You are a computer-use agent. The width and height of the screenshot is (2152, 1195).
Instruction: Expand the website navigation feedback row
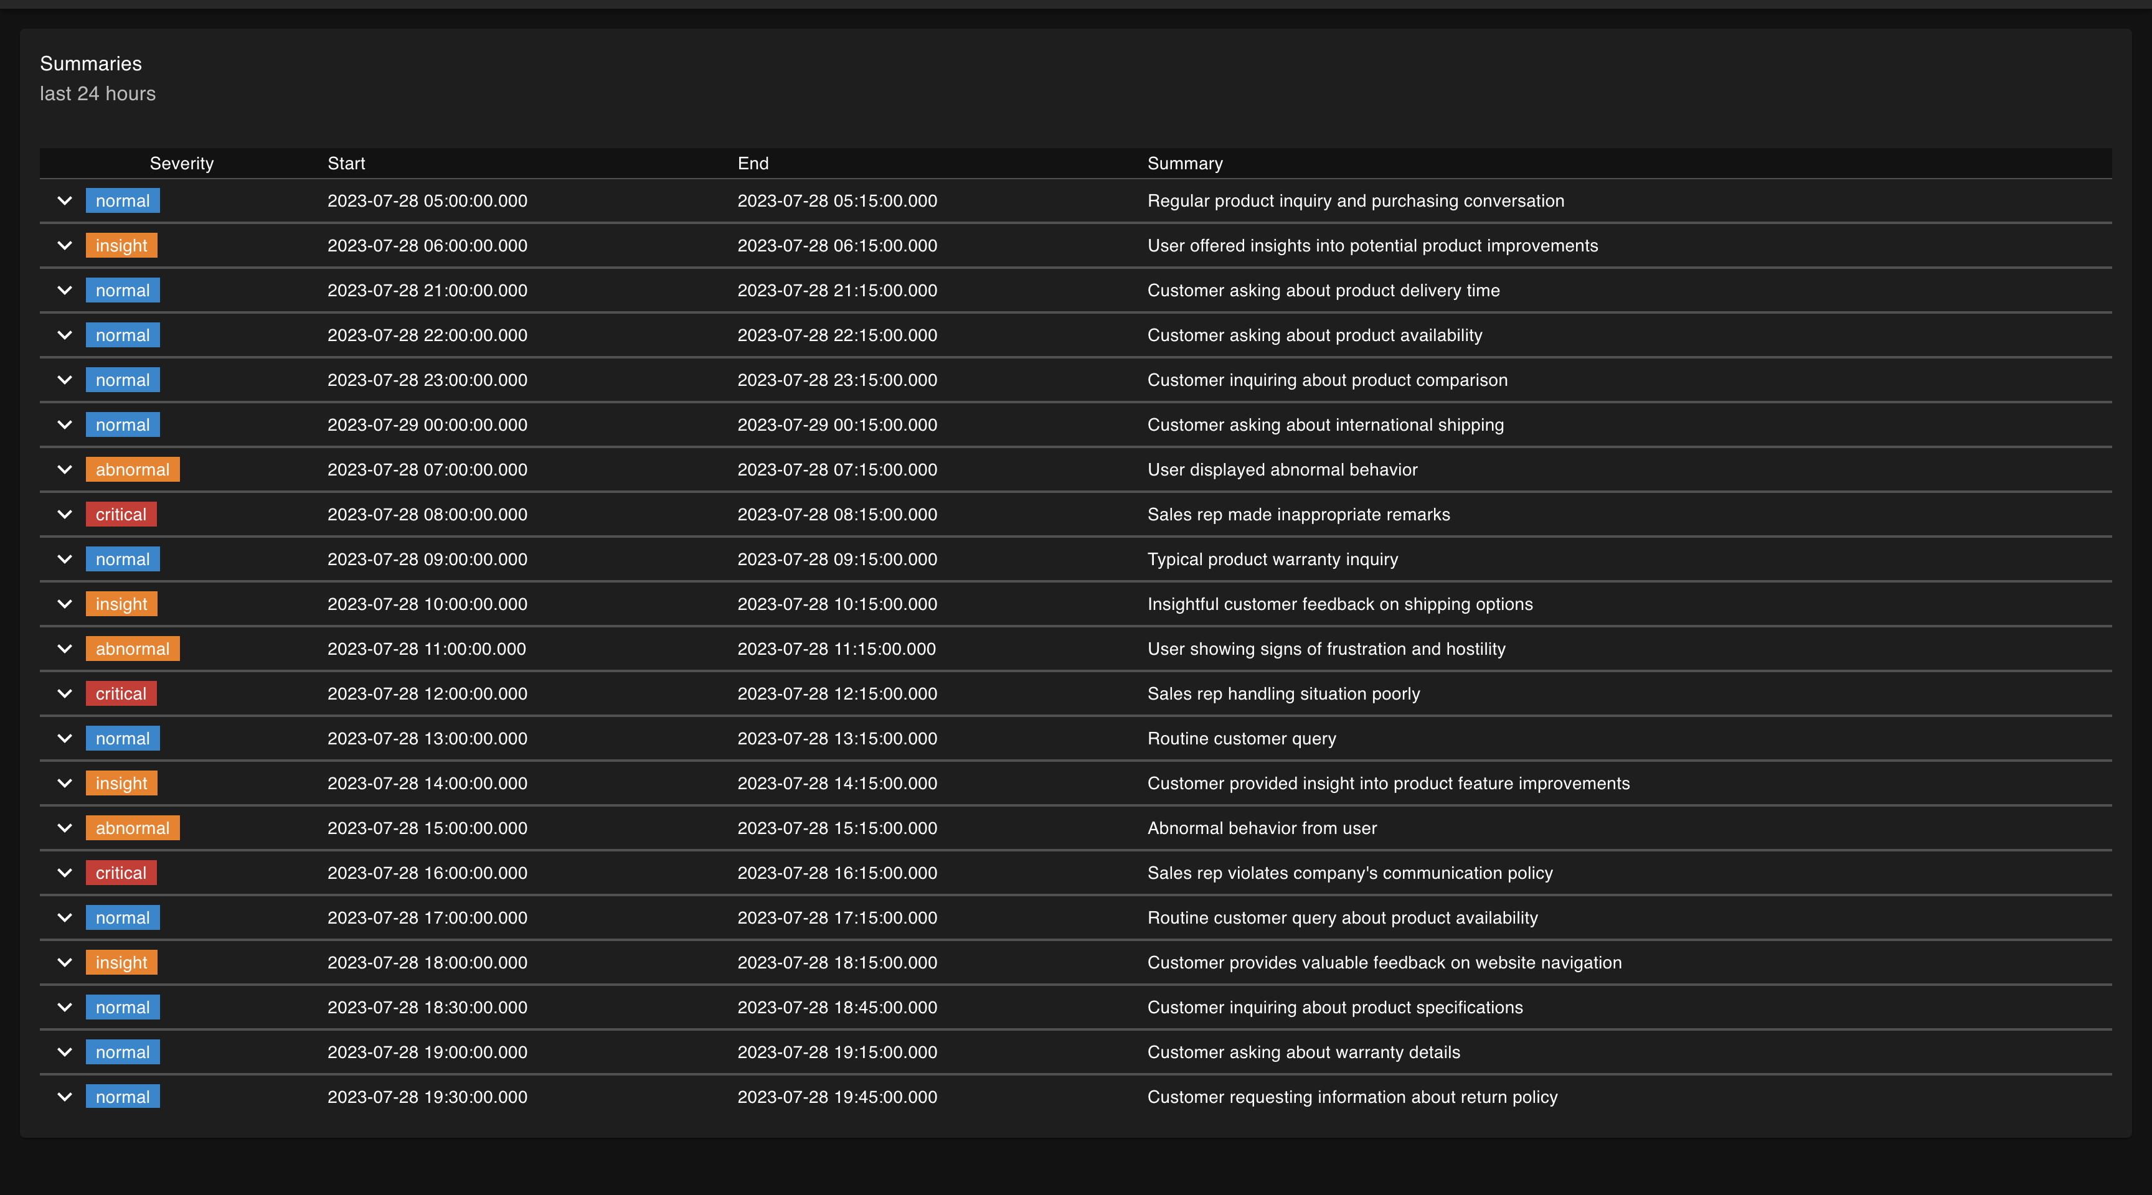click(x=64, y=963)
